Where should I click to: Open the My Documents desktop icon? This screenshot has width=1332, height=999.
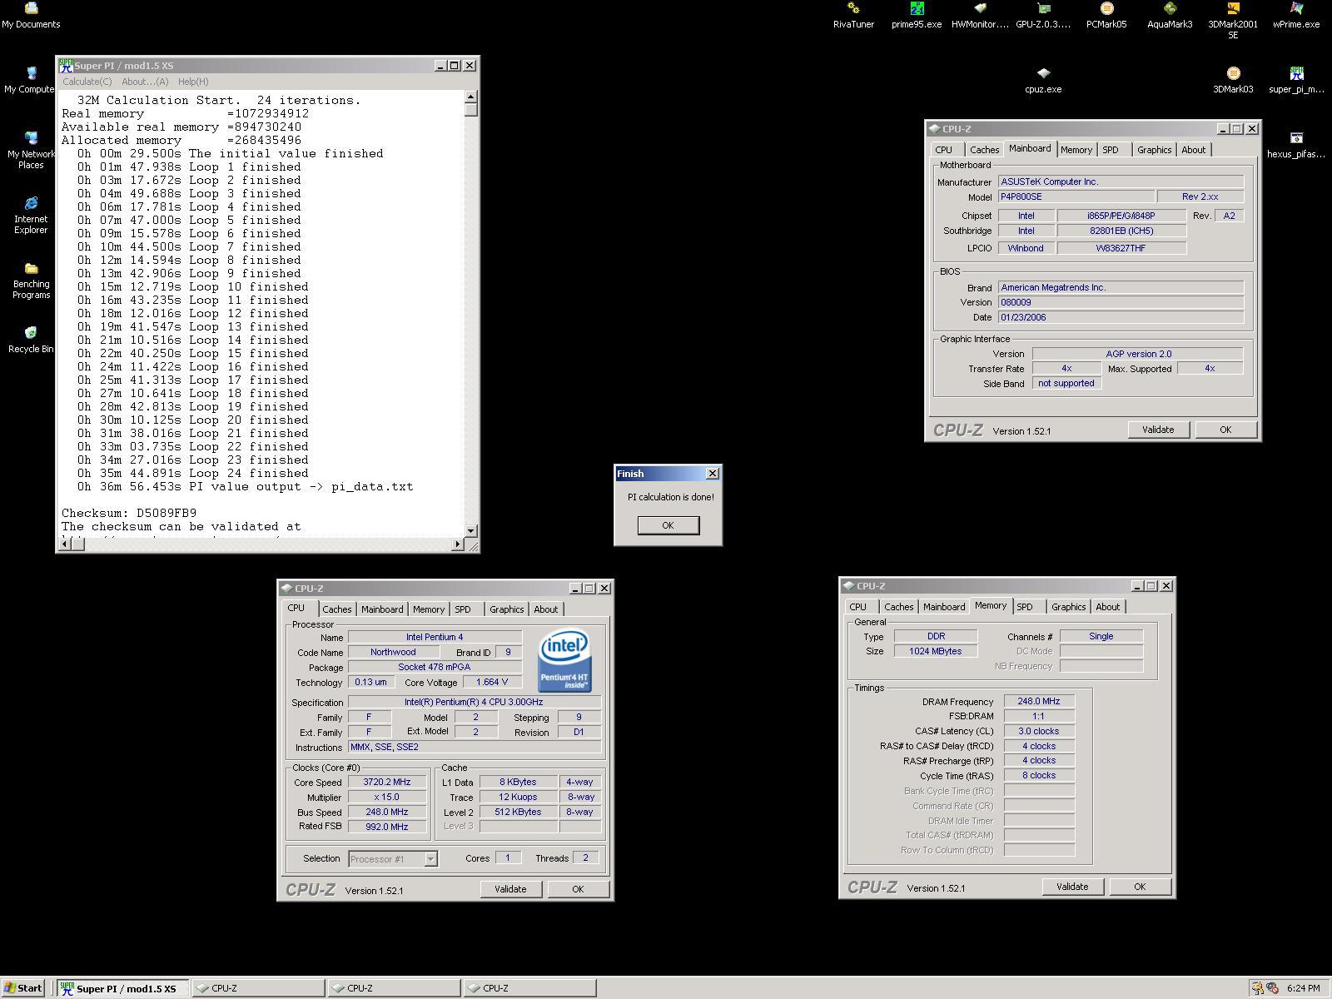31,15
